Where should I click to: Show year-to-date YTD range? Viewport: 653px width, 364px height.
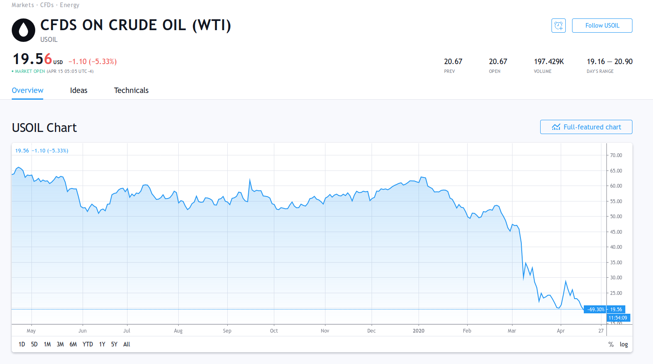coord(88,344)
